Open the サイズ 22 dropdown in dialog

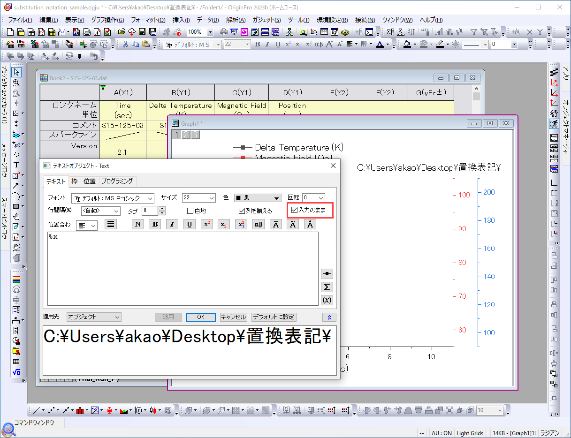(x=200, y=198)
